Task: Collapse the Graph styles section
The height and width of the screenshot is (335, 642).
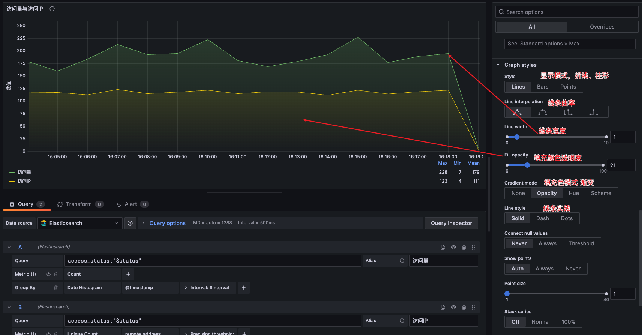Action: (x=498, y=65)
